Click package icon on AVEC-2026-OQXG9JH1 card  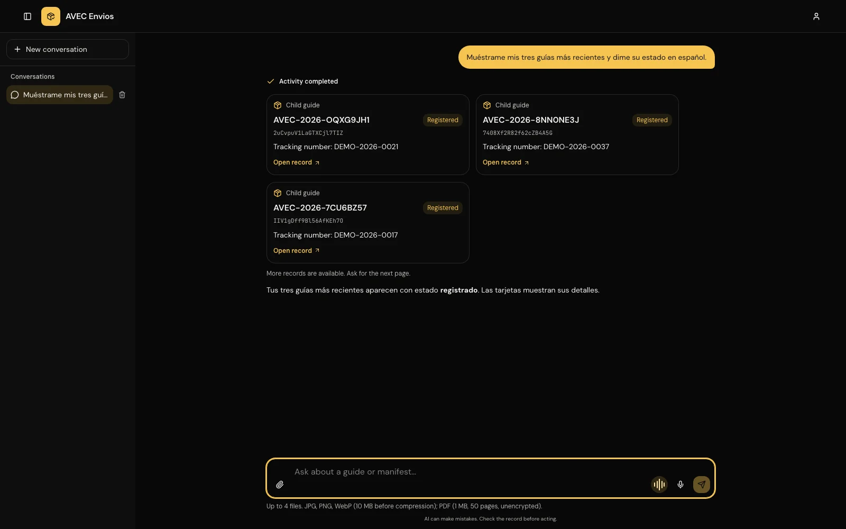[x=278, y=105]
